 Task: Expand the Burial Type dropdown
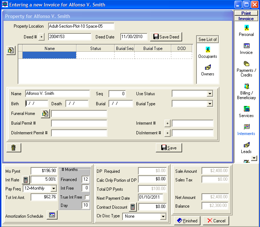[210, 104]
